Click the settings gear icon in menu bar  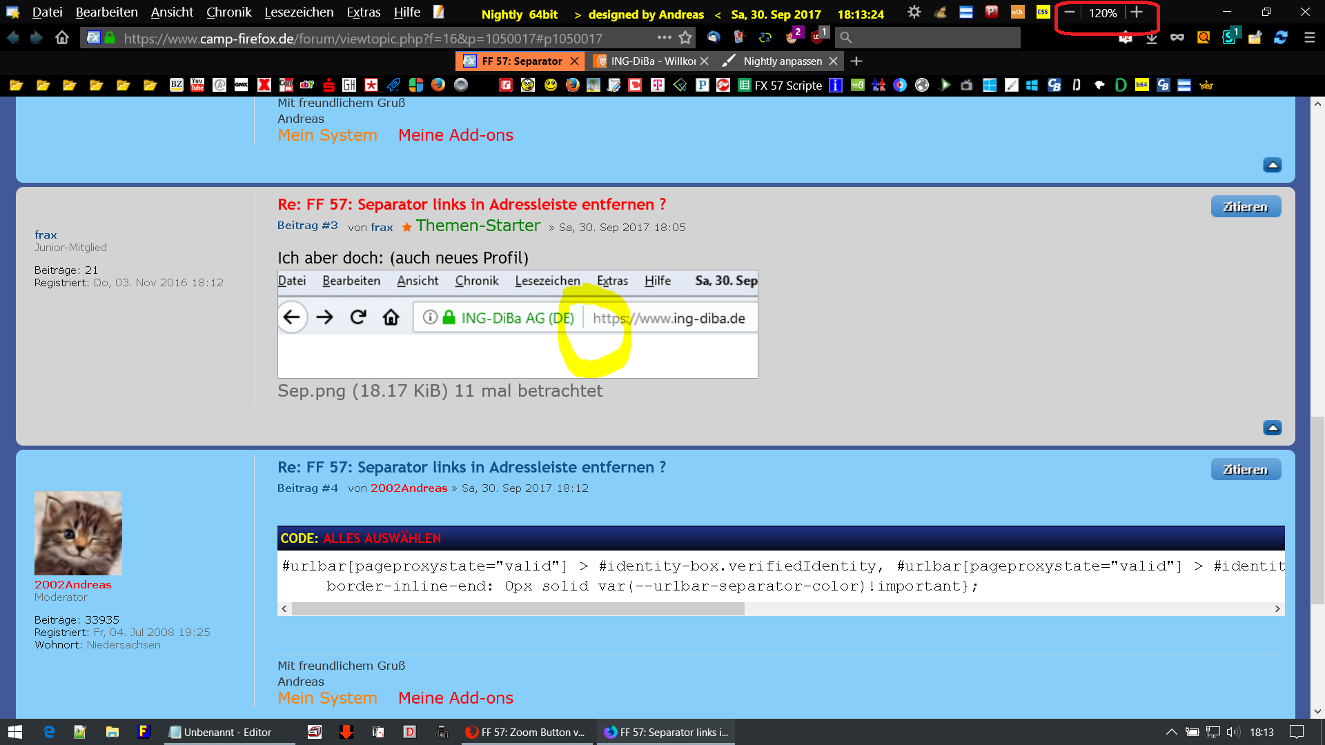tap(914, 12)
